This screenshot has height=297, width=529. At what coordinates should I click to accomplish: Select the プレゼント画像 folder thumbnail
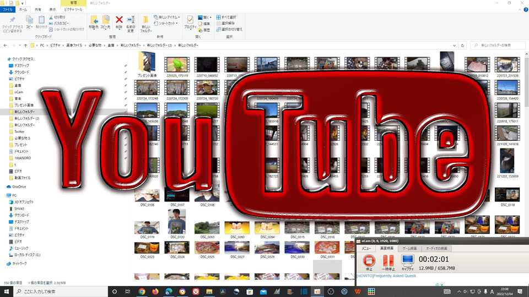(x=147, y=65)
